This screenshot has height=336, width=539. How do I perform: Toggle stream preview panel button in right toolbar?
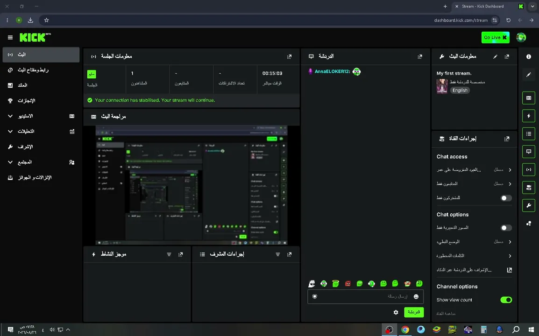(x=529, y=98)
